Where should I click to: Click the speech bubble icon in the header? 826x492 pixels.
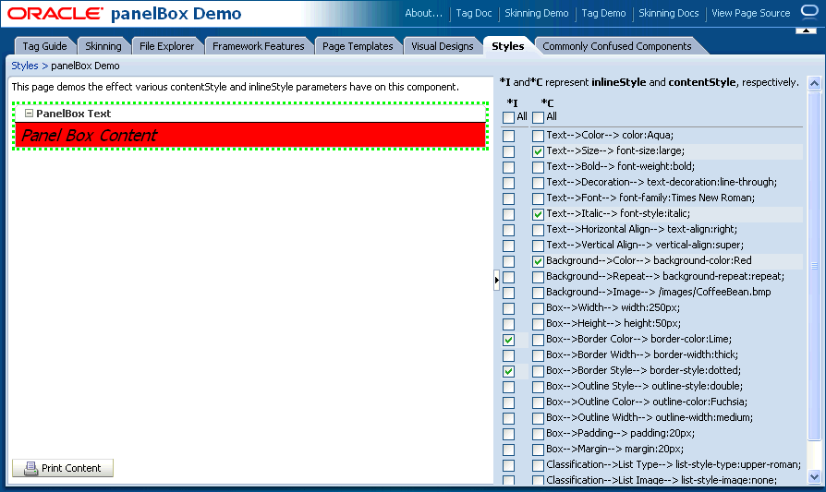809,12
